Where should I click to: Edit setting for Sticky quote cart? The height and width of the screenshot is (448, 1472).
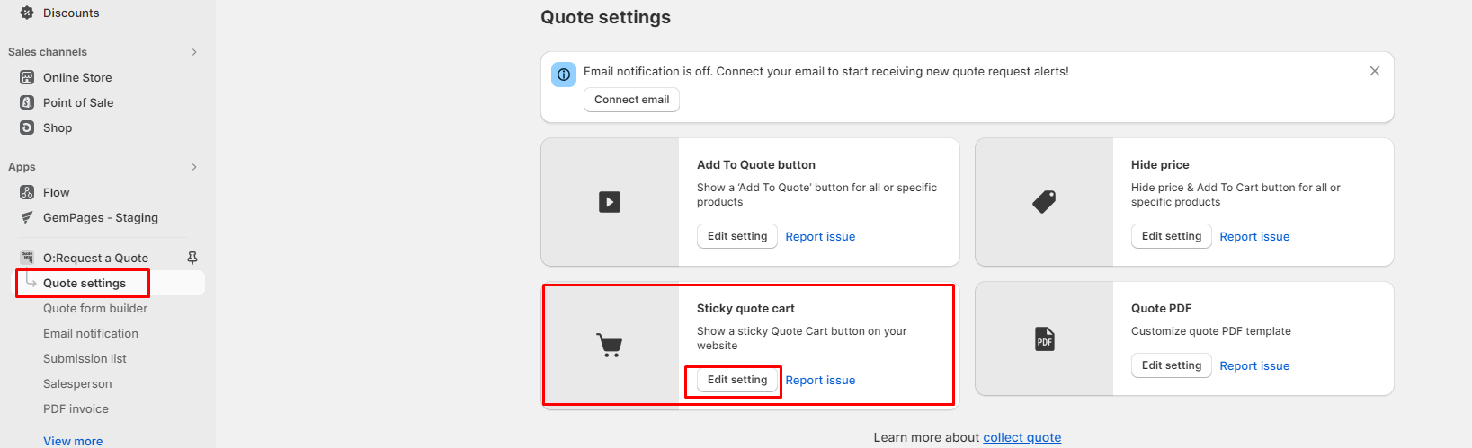[737, 380]
